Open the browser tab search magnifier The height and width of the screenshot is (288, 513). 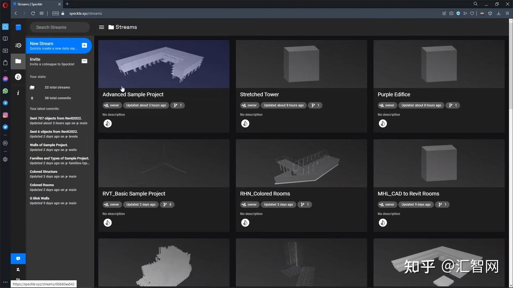476,4
